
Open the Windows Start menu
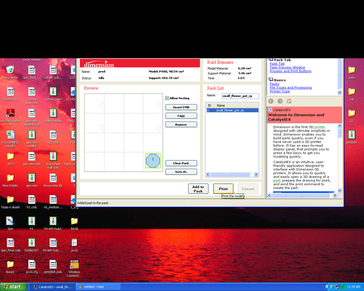pyautogui.click(x=14, y=287)
